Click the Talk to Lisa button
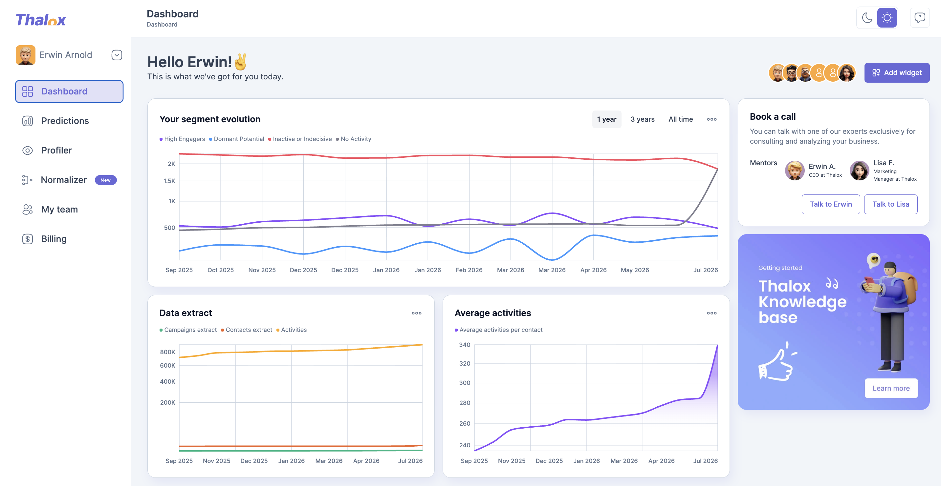This screenshot has width=941, height=486. coord(890,204)
